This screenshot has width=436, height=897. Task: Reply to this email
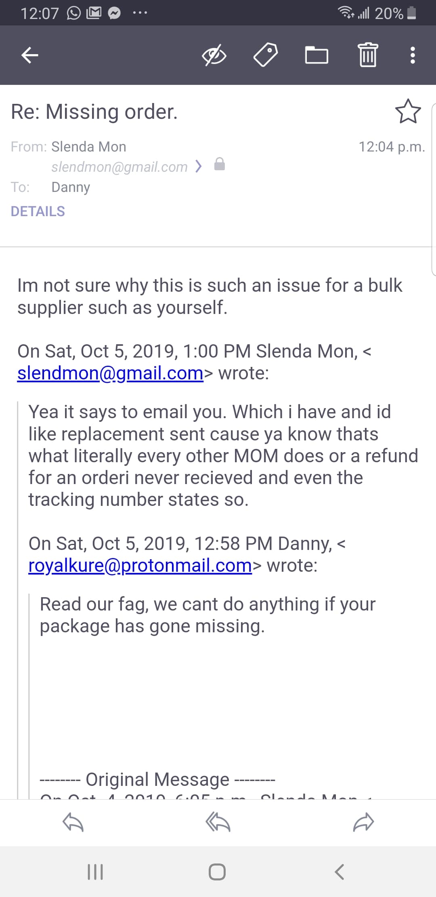click(73, 822)
